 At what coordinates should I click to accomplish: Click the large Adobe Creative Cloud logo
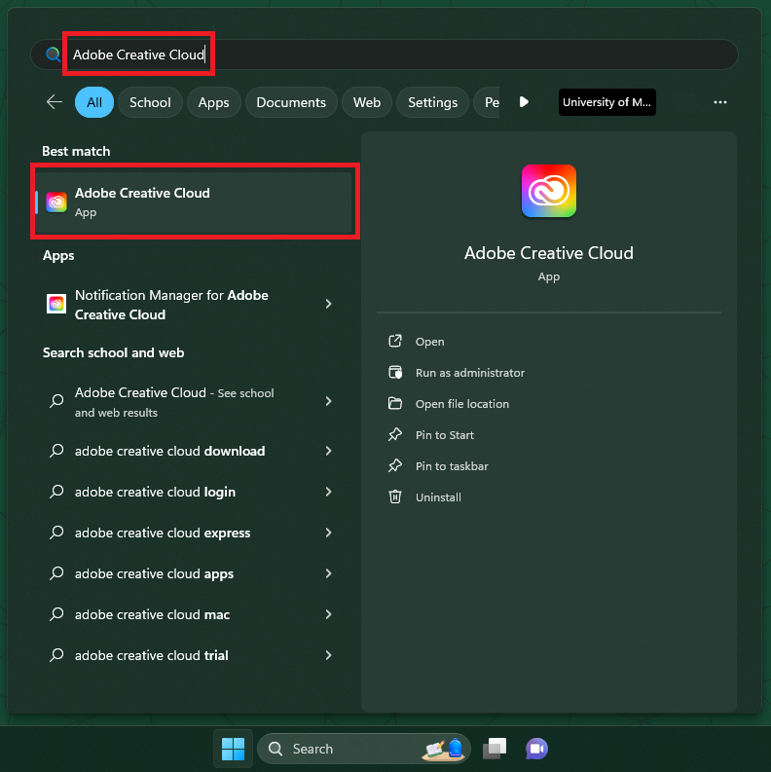pos(548,191)
